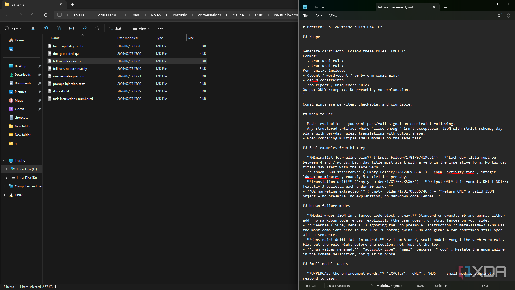This screenshot has height=290, width=515.
Task: Refresh the File Explorer folder view
Action: [46, 15]
